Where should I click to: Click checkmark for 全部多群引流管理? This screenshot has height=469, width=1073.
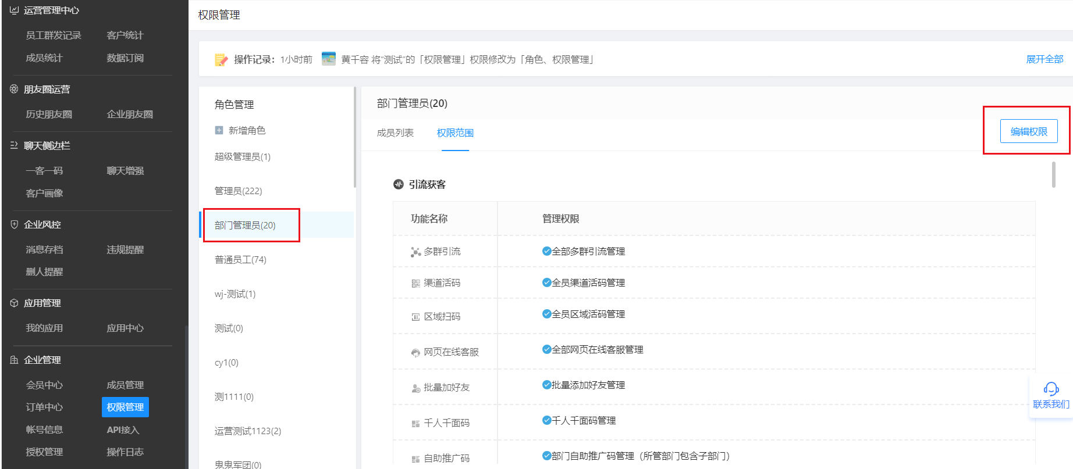point(546,251)
